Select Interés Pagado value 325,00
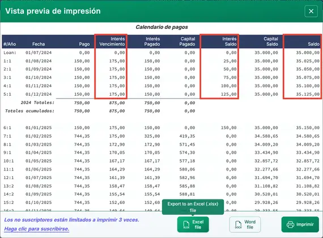 point(152,136)
